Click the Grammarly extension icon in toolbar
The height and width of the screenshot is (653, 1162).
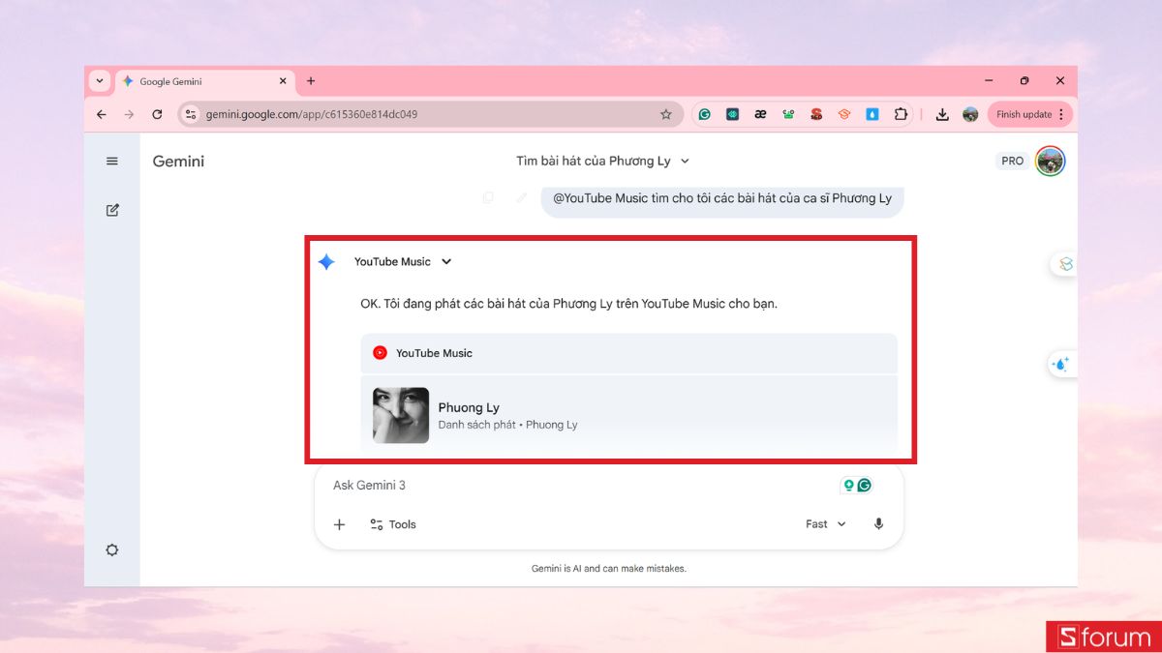point(705,114)
